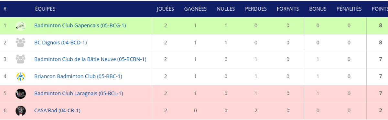
Task: Click Bâtie Neuve placeholder team icon
Action: point(21,59)
